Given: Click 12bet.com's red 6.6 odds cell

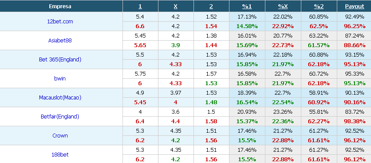Looking at the screenshot, I should [x=140, y=26].
